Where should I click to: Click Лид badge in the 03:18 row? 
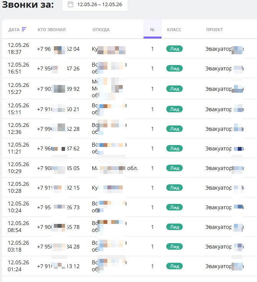click(x=174, y=246)
